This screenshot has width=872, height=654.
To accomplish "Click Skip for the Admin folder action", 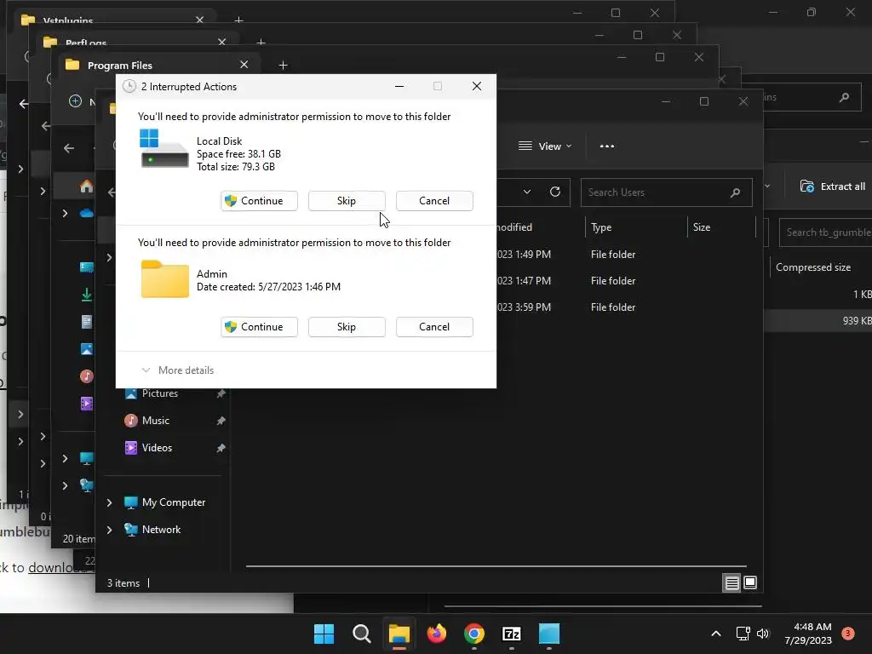I will point(347,327).
